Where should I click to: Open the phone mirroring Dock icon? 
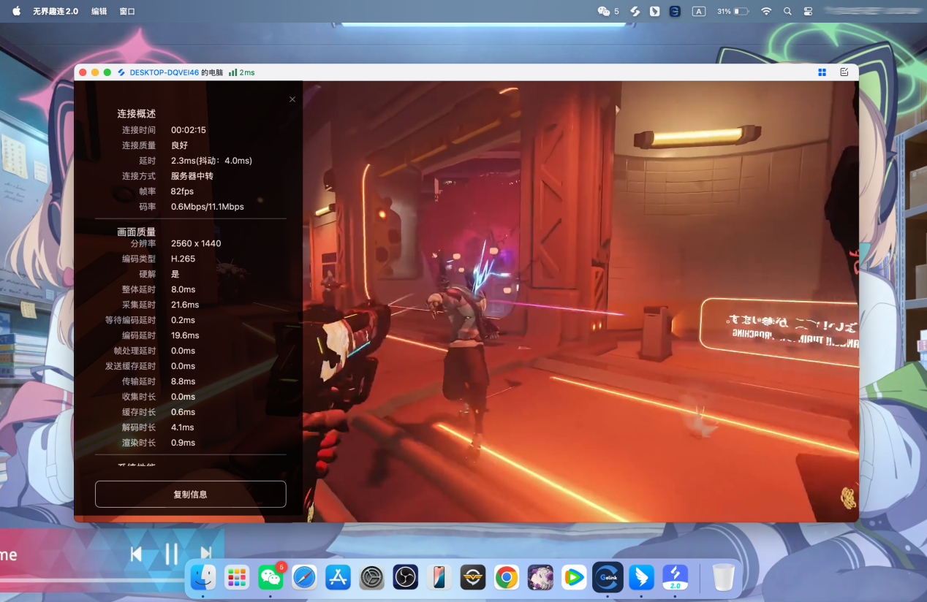pyautogui.click(x=439, y=577)
